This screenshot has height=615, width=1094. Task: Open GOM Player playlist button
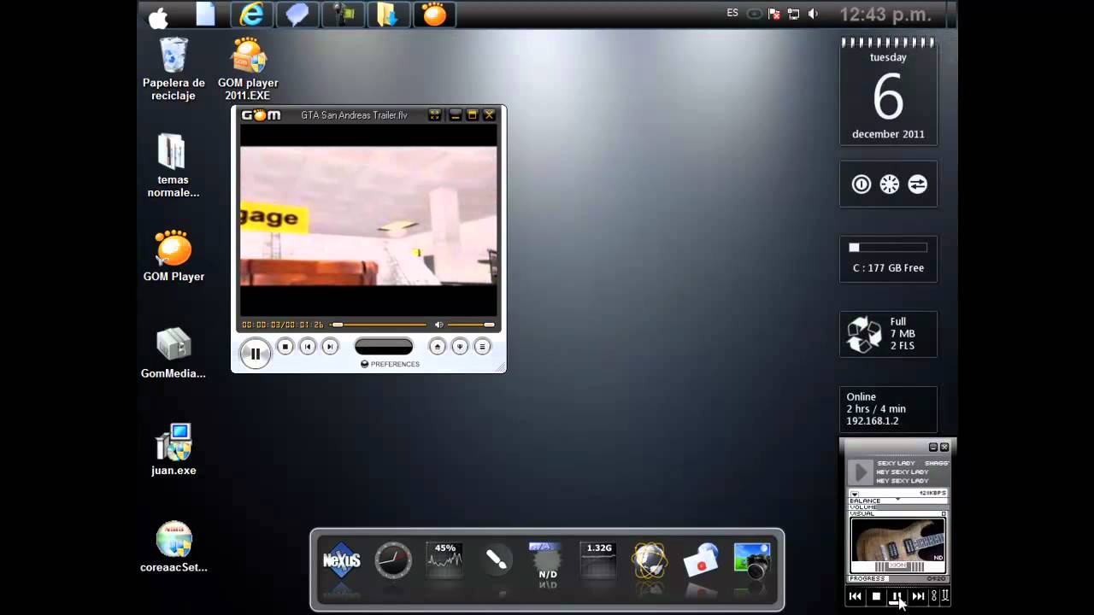(482, 346)
